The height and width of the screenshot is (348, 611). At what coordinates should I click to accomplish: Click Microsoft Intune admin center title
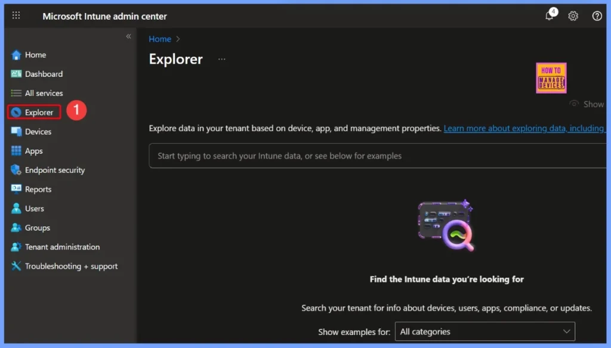coord(104,16)
